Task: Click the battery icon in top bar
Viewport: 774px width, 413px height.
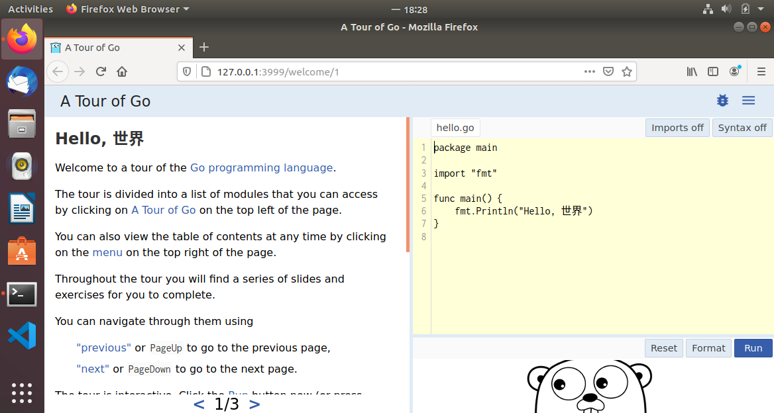Action: [x=746, y=9]
